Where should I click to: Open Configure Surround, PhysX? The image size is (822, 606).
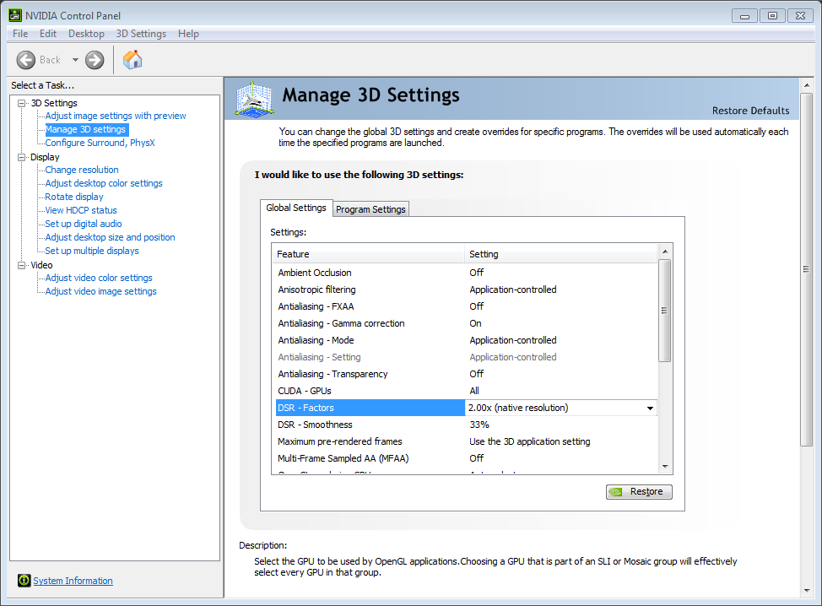coord(100,143)
